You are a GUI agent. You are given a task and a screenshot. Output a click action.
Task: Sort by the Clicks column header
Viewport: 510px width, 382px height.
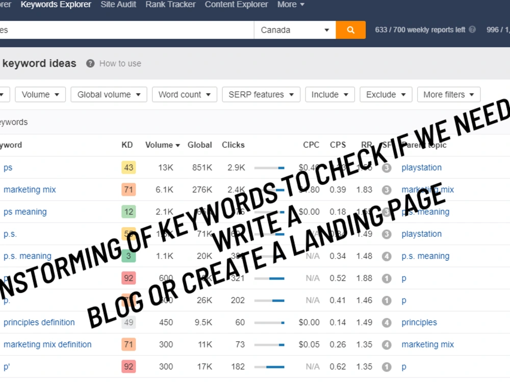233,145
